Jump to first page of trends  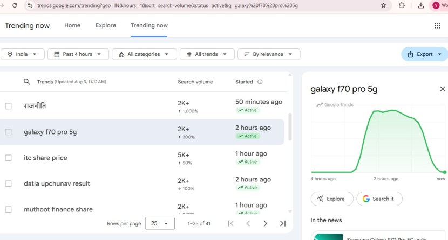(x=231, y=223)
